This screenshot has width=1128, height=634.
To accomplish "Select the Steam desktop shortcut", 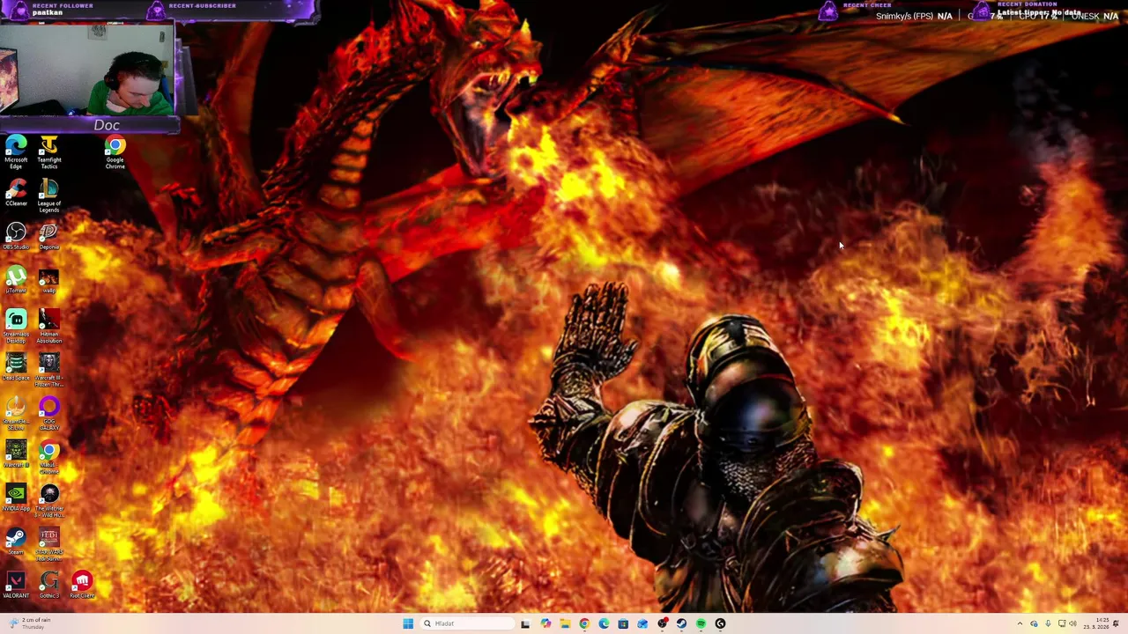I will pos(16,542).
